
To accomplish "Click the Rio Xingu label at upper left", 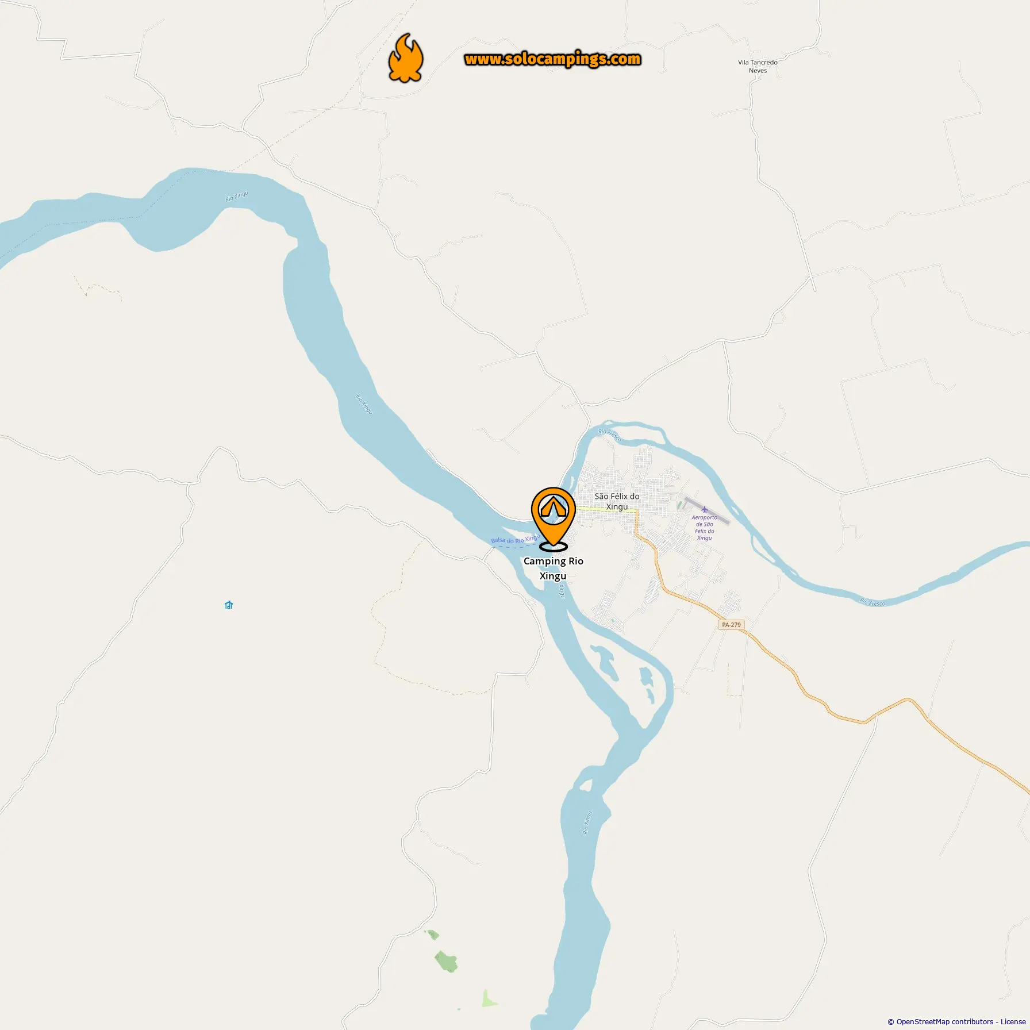I will pyautogui.click(x=237, y=196).
